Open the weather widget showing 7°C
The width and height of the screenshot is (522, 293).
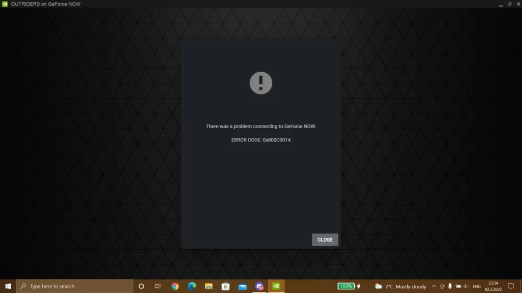tap(401, 286)
